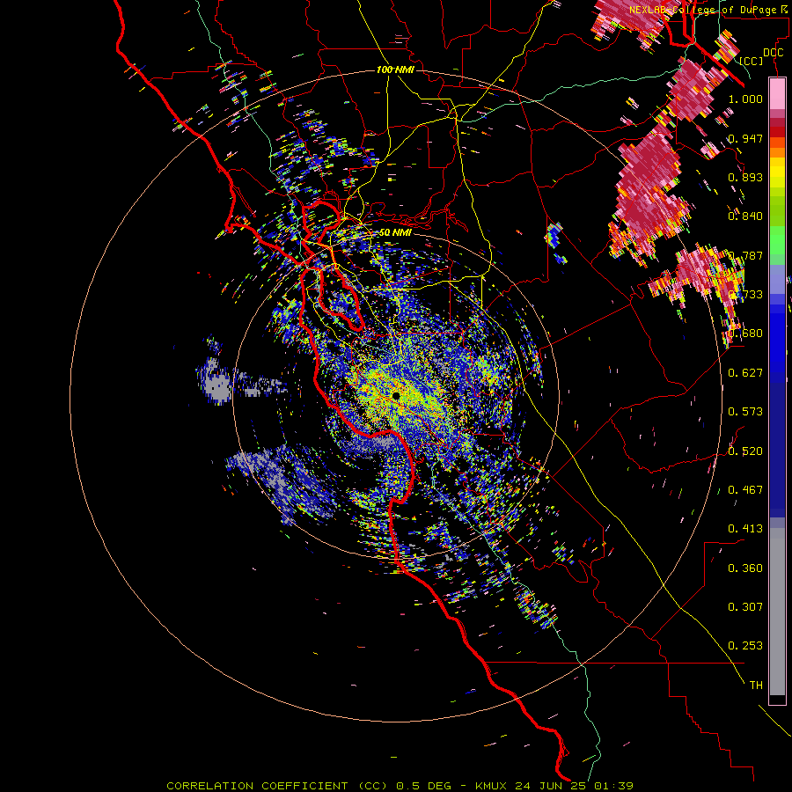Click the [CC] units label
Image resolution: width=792 pixels, height=792 pixels.
(752, 61)
